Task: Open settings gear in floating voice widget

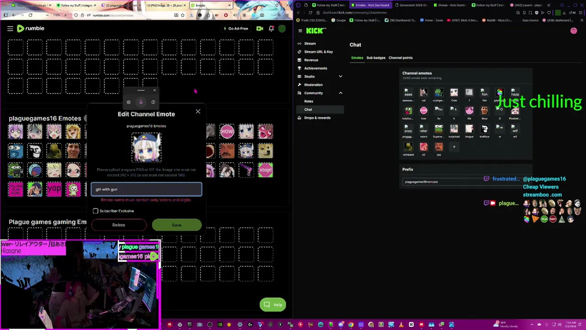Action: [129, 102]
